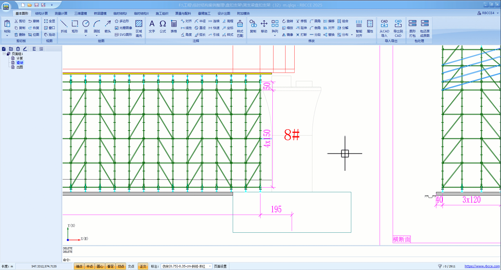Collapse the 页面组1 tree node
This screenshot has height=270, width=501.
click(x=4, y=54)
